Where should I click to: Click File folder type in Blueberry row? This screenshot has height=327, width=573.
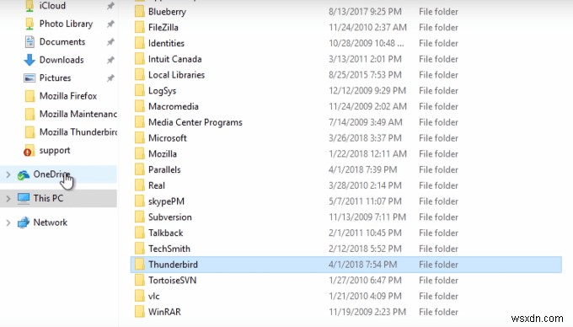point(438,12)
